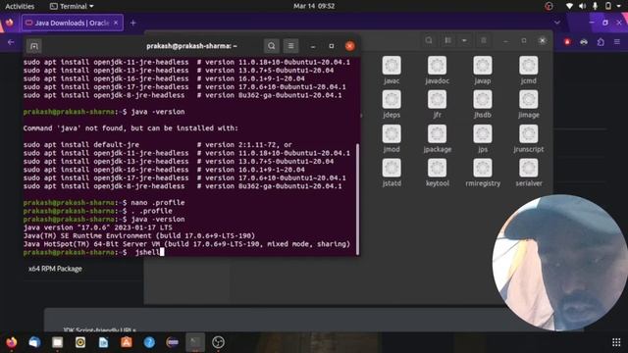Open search in the terminal header
The height and width of the screenshot is (353, 628).
(271, 46)
